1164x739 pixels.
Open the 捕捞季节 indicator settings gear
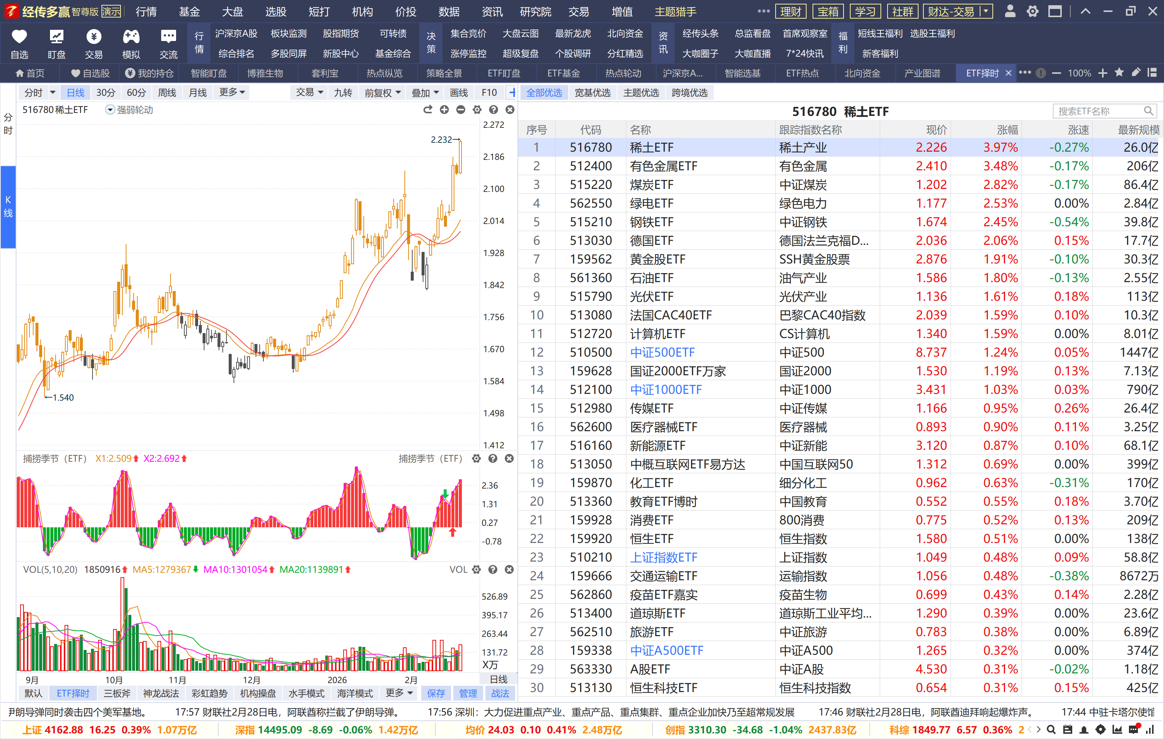point(476,459)
